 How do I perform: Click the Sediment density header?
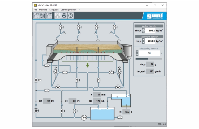[149, 36]
